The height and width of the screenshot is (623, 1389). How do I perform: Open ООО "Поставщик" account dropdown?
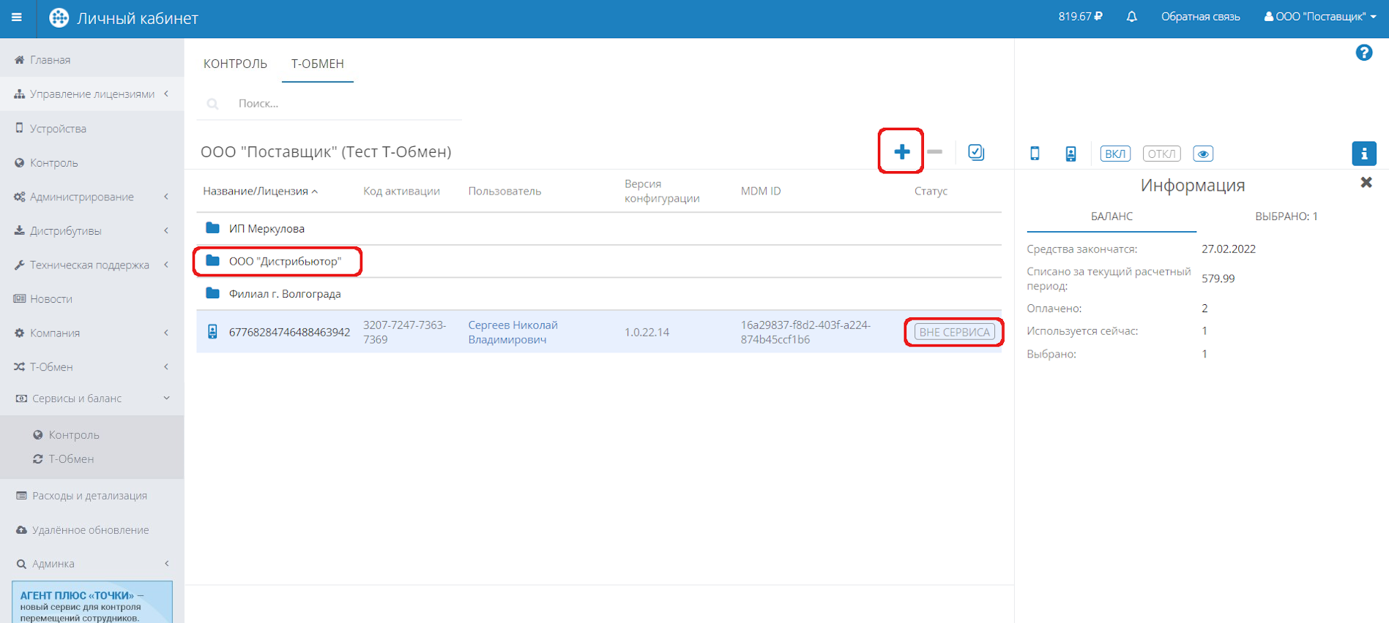pyautogui.click(x=1320, y=17)
